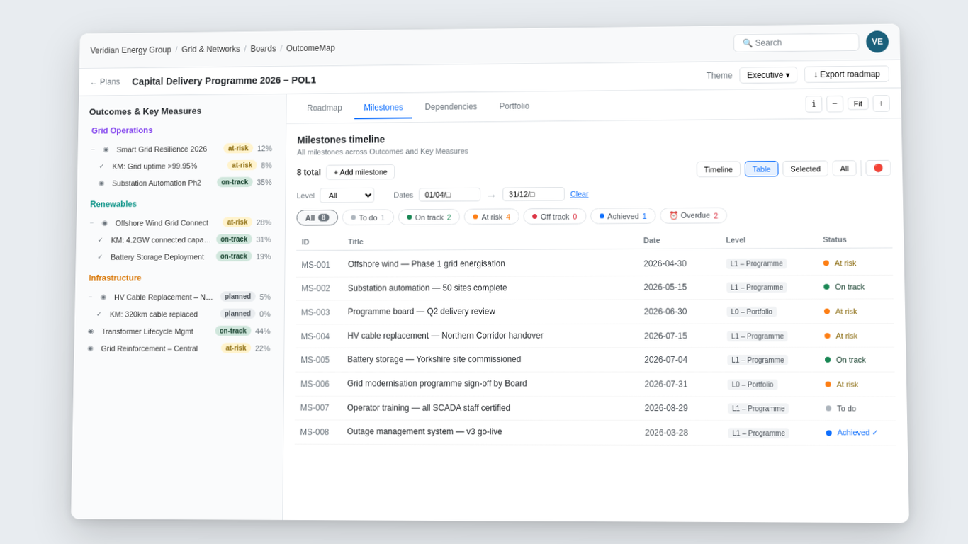
Task: Toggle the 'To do 1' filter chip
Action: click(x=368, y=216)
